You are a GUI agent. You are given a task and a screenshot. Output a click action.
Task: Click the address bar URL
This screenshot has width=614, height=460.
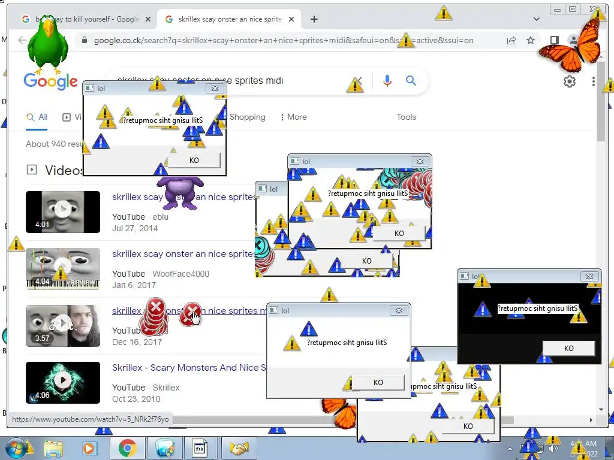284,40
